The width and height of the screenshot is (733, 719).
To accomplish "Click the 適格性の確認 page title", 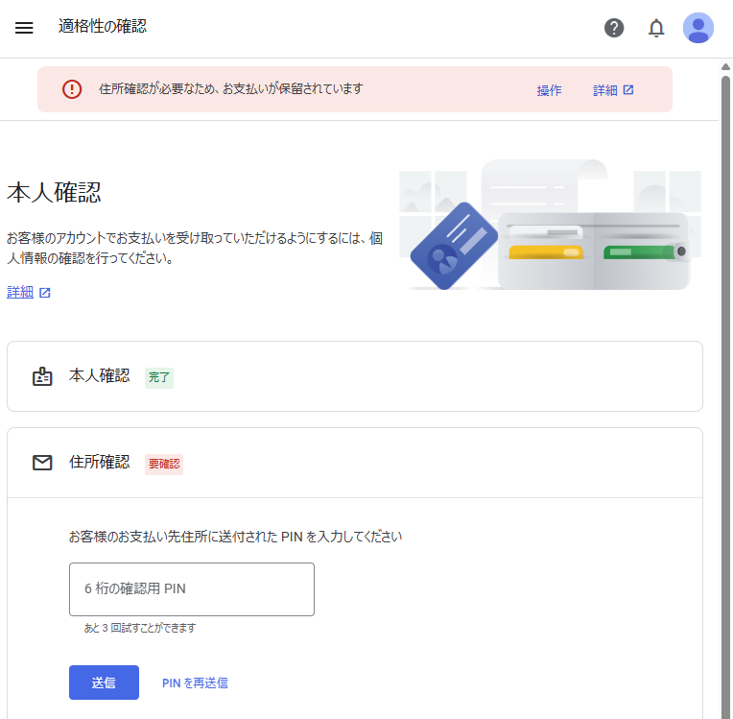I will pyautogui.click(x=103, y=26).
